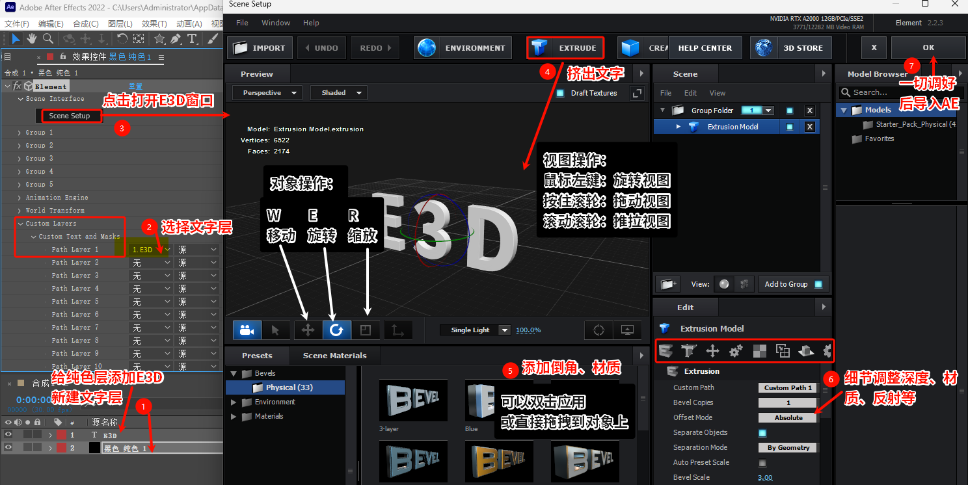This screenshot has height=485, width=968.
Task: Hide the E3D text layer eye icon
Action: pyautogui.click(x=8, y=435)
